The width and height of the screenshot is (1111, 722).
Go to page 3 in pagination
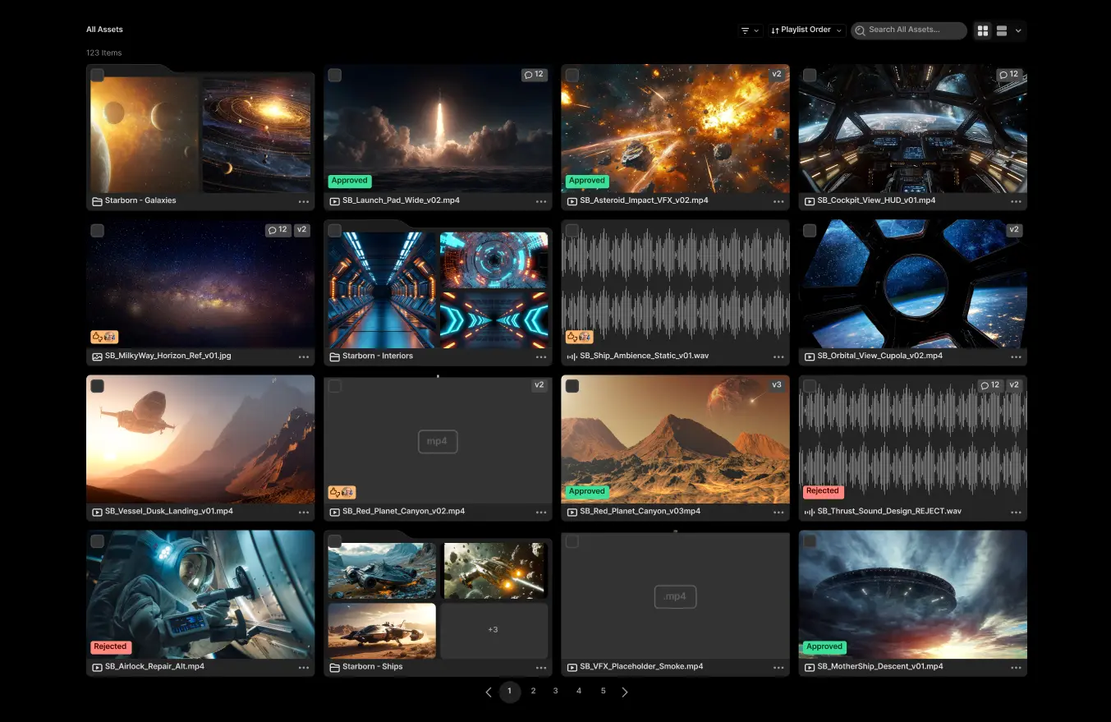[555, 691]
